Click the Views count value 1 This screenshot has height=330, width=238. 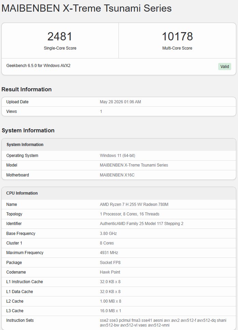point(101,111)
